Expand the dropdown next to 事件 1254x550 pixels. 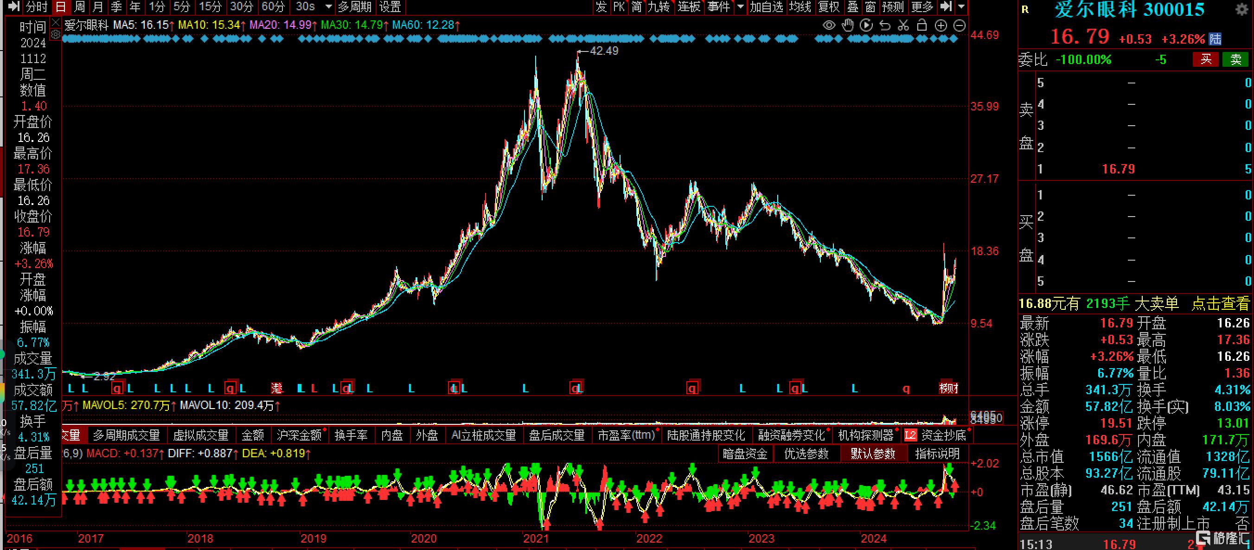[741, 7]
